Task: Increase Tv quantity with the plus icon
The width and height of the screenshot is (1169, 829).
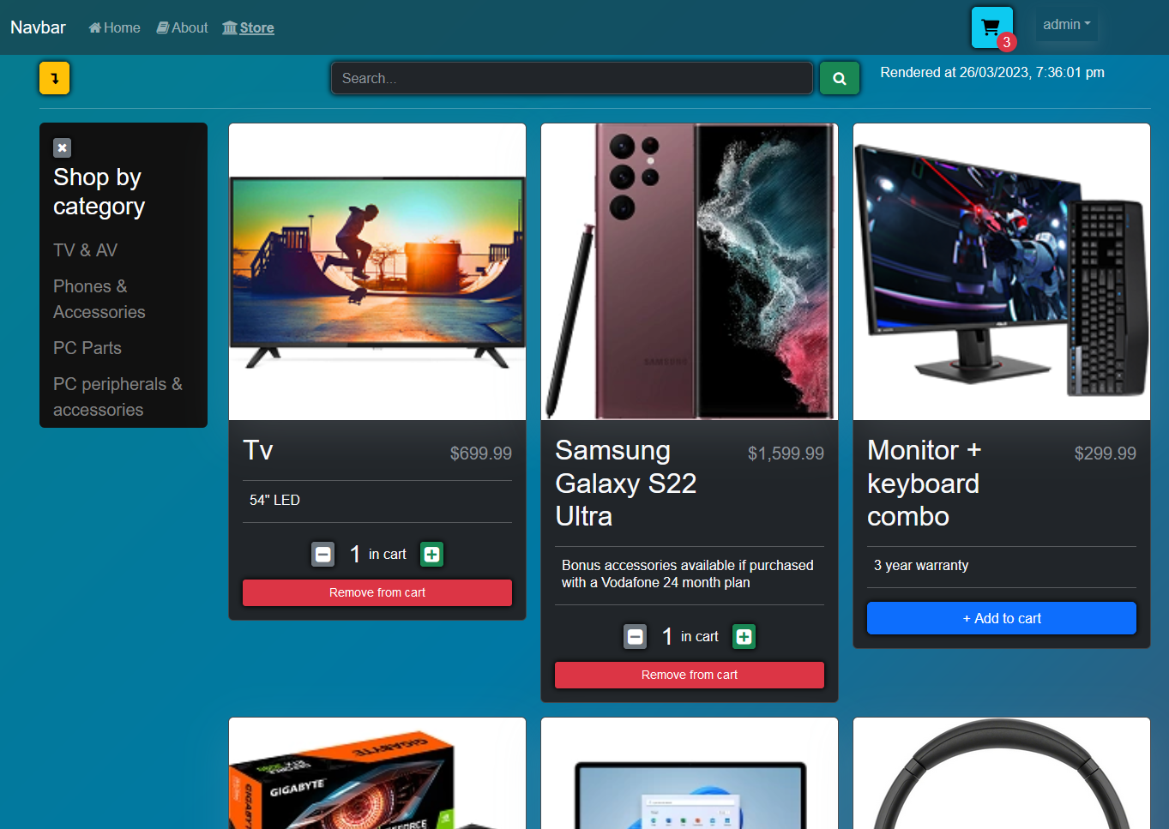Action: [431, 554]
